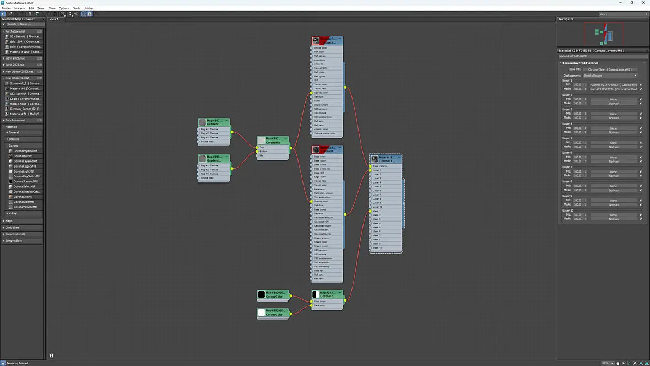
Task: Toggle the Material/Map Browser panel icon
Action: 83,14
